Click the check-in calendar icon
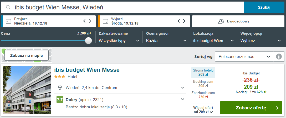 (x=8, y=21)
